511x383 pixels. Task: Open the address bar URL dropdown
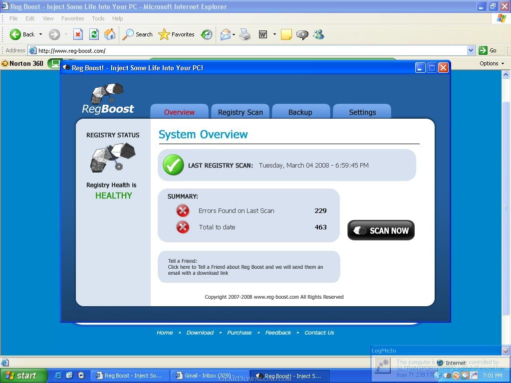coord(471,50)
